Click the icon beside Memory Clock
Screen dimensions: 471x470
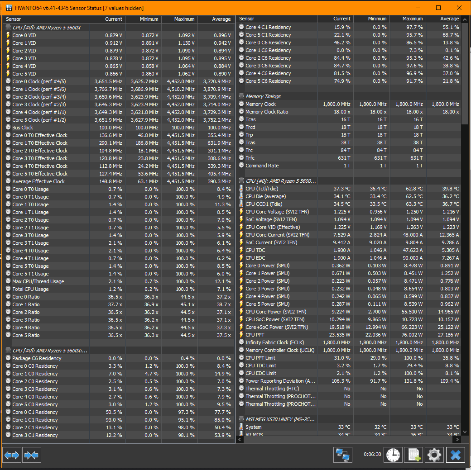(241, 104)
